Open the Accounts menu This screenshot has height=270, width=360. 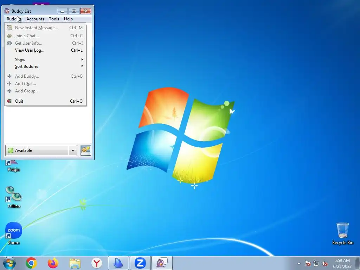[x=35, y=19]
